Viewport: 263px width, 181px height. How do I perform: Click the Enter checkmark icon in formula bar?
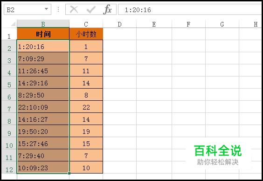91,9
